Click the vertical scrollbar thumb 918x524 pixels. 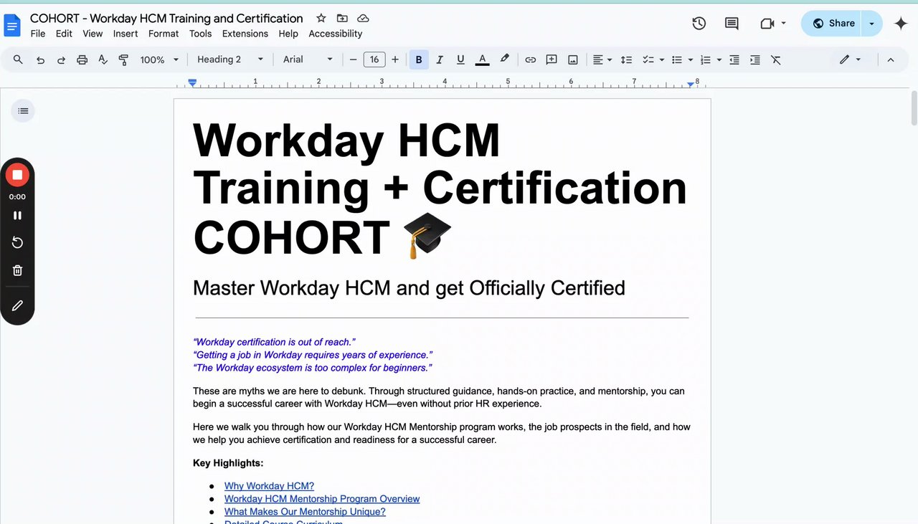tap(914, 108)
